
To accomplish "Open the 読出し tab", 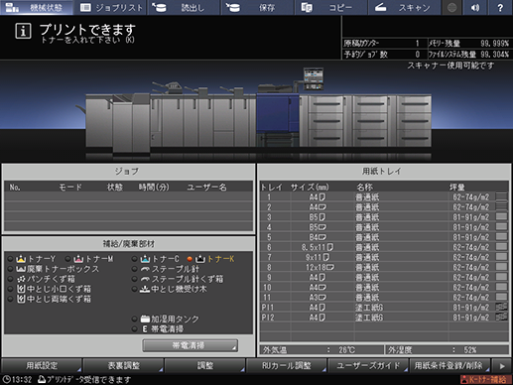I will point(184,7).
